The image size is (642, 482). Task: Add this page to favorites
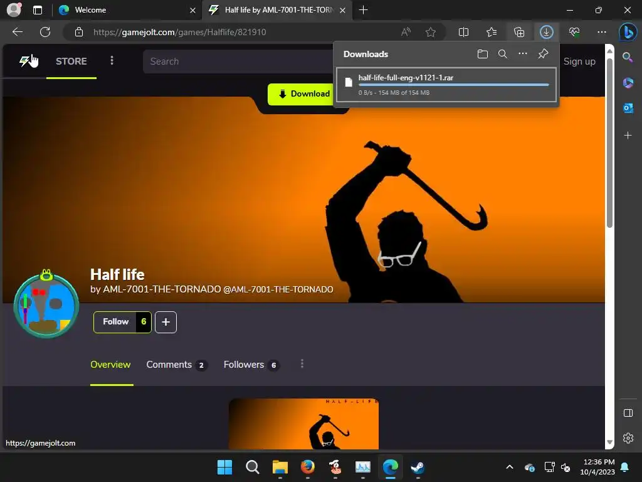tap(430, 32)
